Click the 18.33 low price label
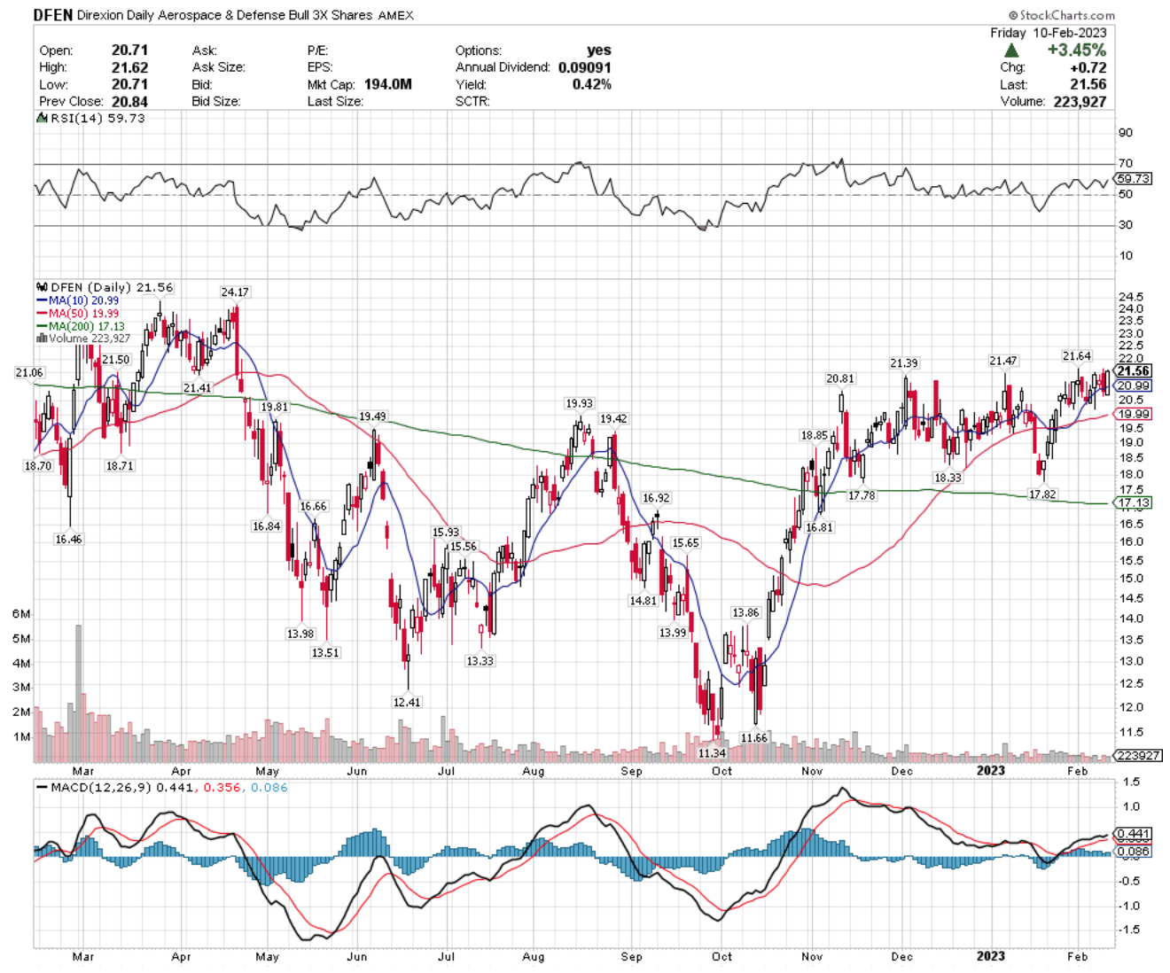The height and width of the screenshot is (973, 1170). pos(948,478)
